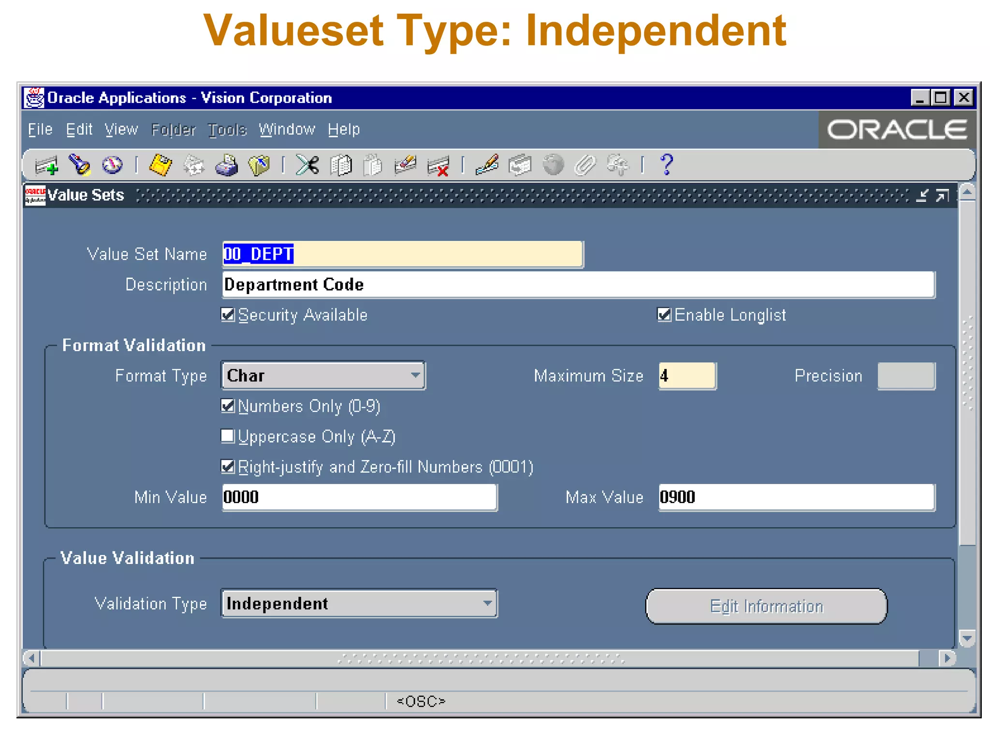The image size is (990, 743).
Task: Open the File menu
Action: pos(40,130)
